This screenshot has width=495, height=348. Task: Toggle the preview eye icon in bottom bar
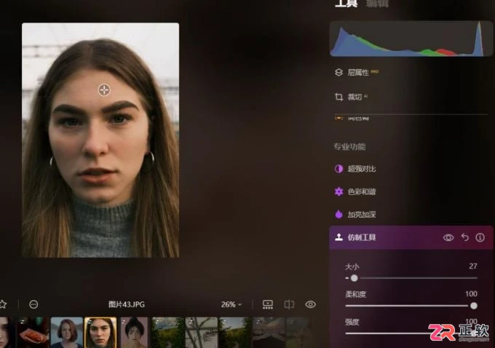[x=311, y=304]
